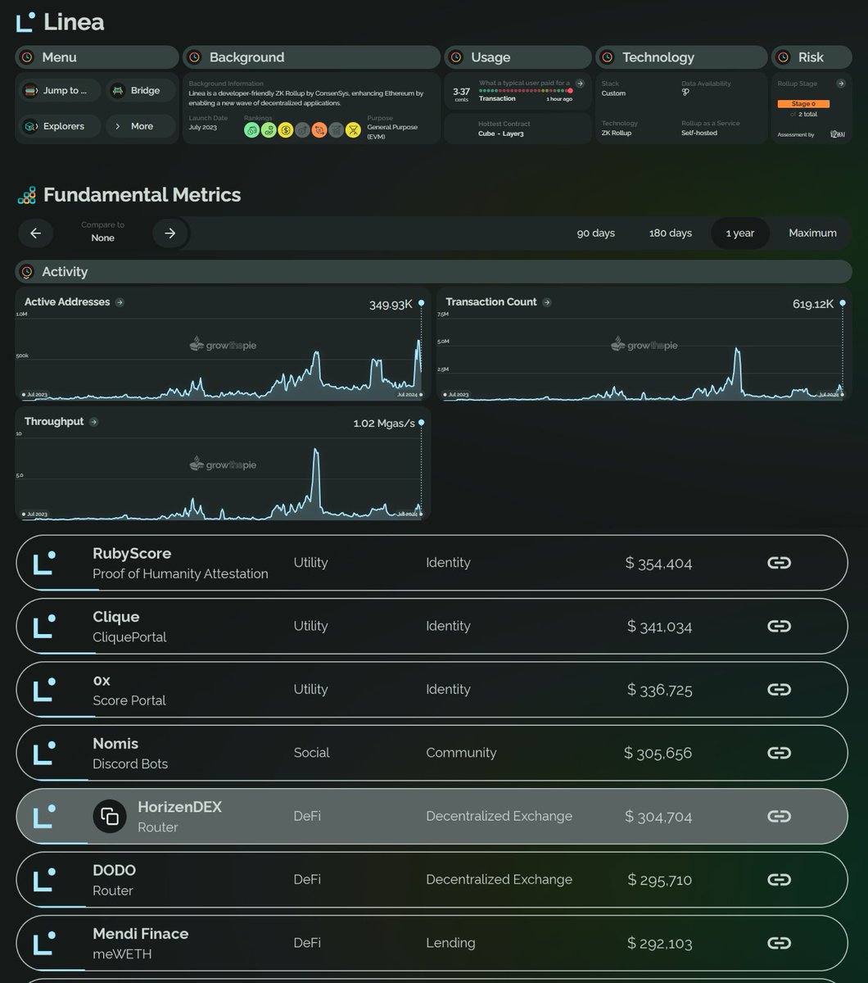Select the 1 year time range

[x=740, y=233]
